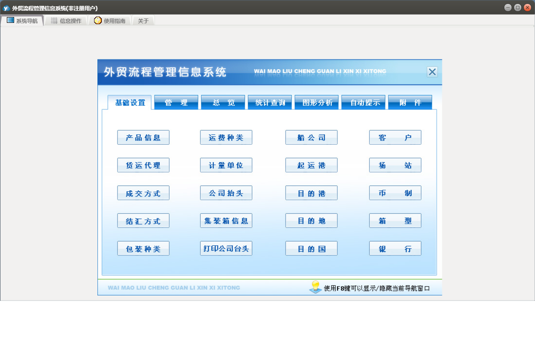The height and width of the screenshot is (347, 535).
Task: Open 成交方式 settings
Action: pos(143,193)
